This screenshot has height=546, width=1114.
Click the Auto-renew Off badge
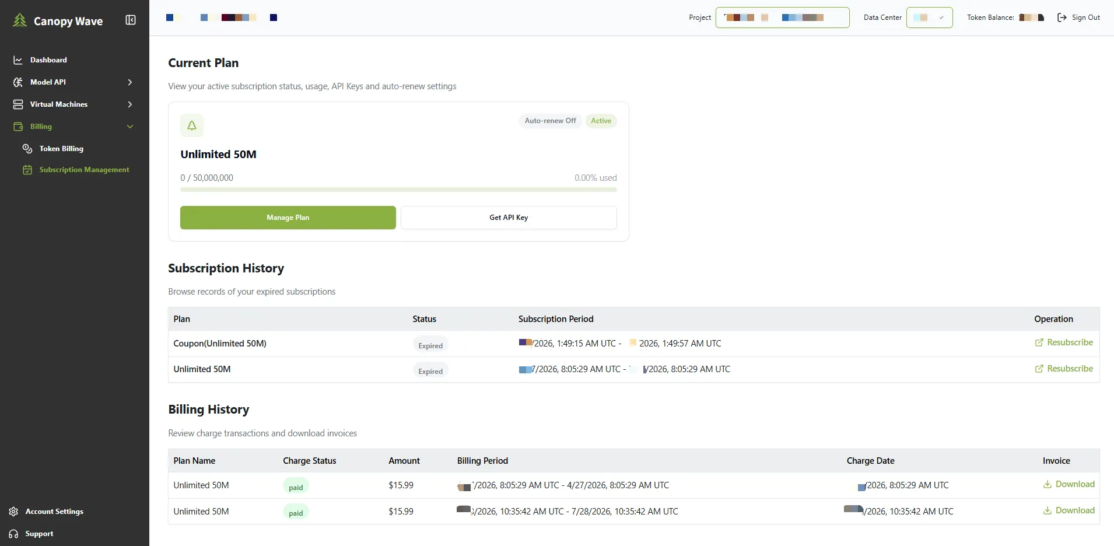[550, 121]
